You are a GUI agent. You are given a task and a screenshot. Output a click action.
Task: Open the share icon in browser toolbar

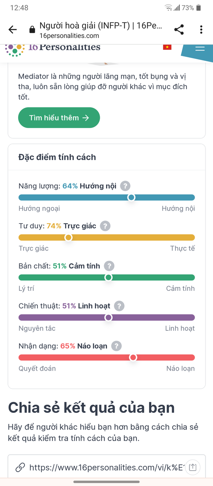coord(179,30)
